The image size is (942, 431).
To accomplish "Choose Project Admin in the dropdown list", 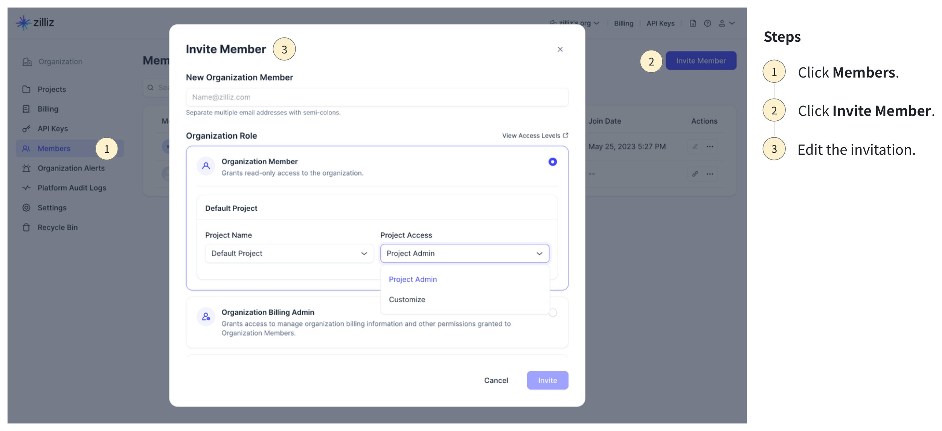I will [x=413, y=279].
